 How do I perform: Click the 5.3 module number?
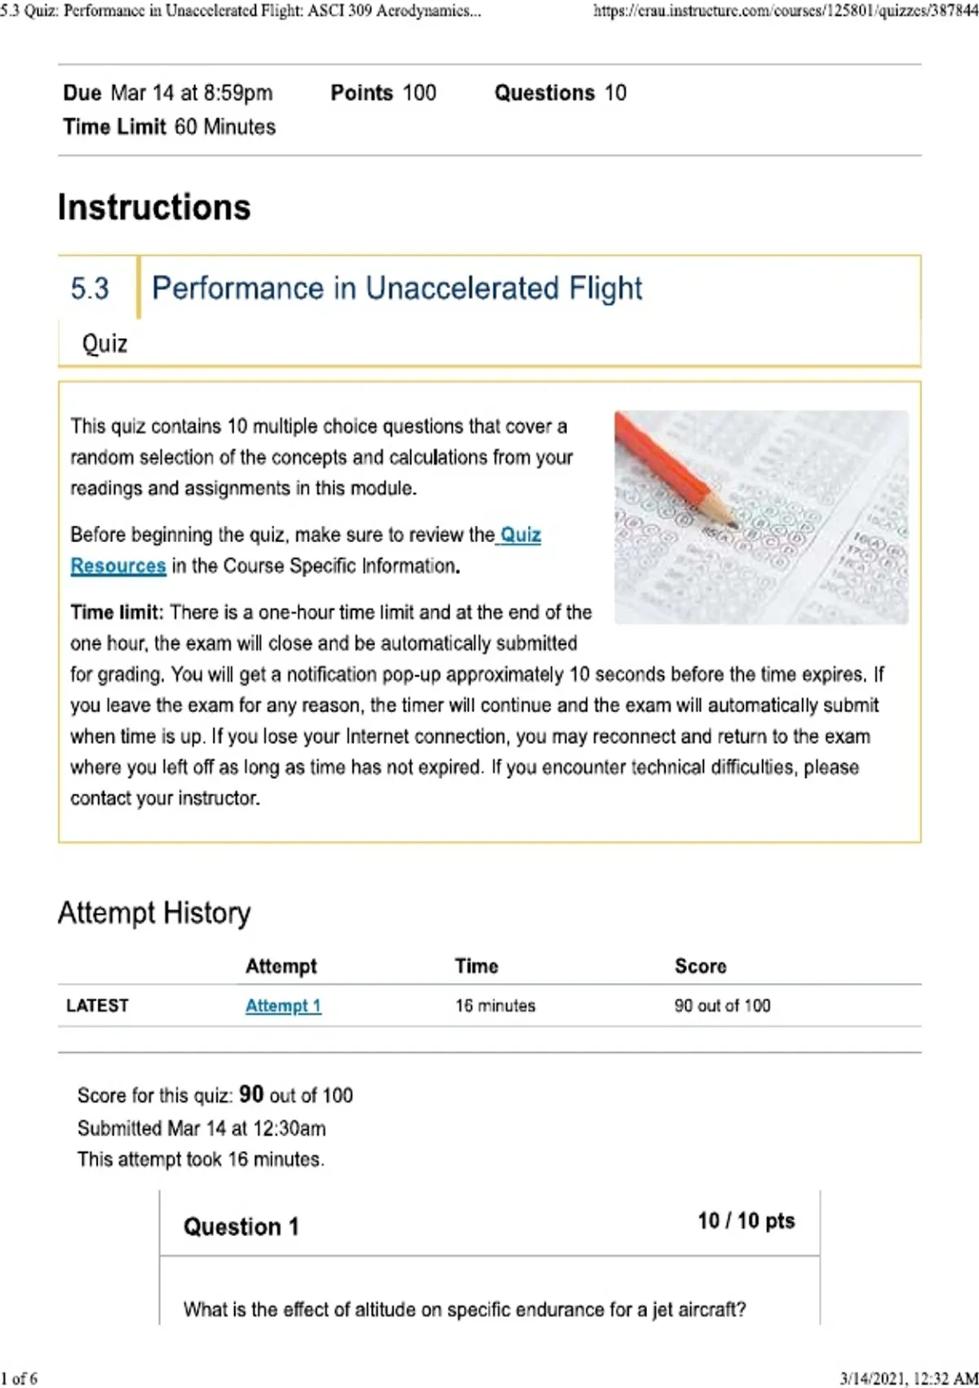pos(90,288)
